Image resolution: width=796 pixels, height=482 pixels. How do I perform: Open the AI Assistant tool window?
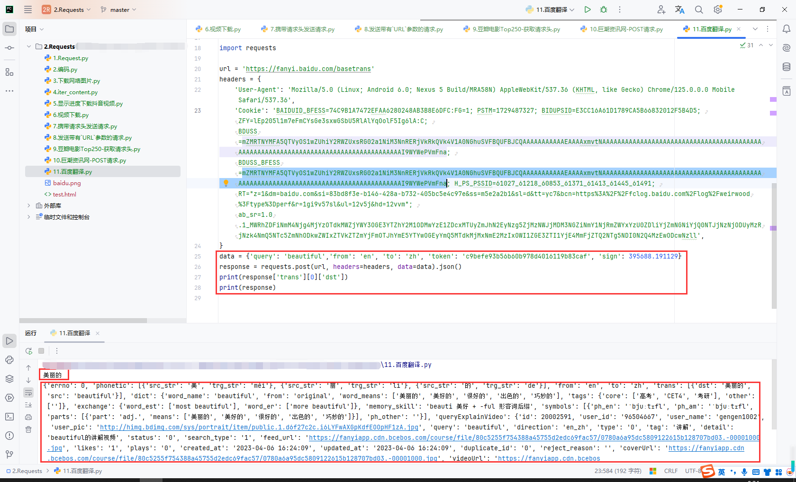point(787,48)
